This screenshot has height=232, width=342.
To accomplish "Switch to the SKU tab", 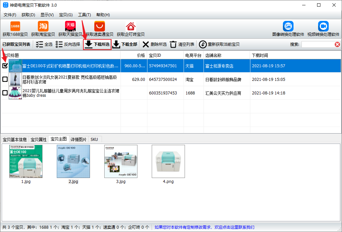I will (94, 140).
